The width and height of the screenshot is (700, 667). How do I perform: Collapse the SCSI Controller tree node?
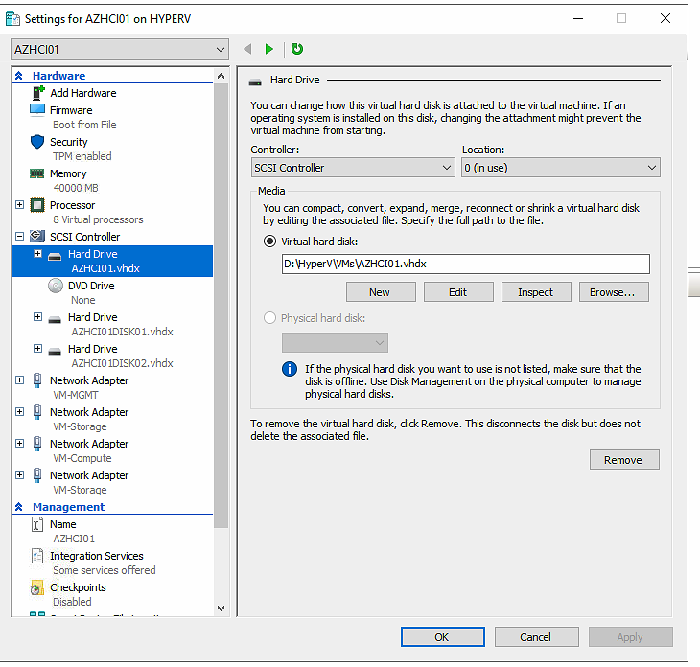point(20,237)
